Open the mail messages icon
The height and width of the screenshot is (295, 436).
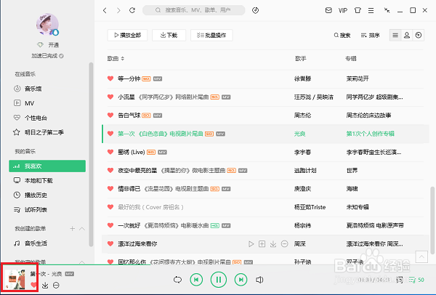[x=328, y=10]
